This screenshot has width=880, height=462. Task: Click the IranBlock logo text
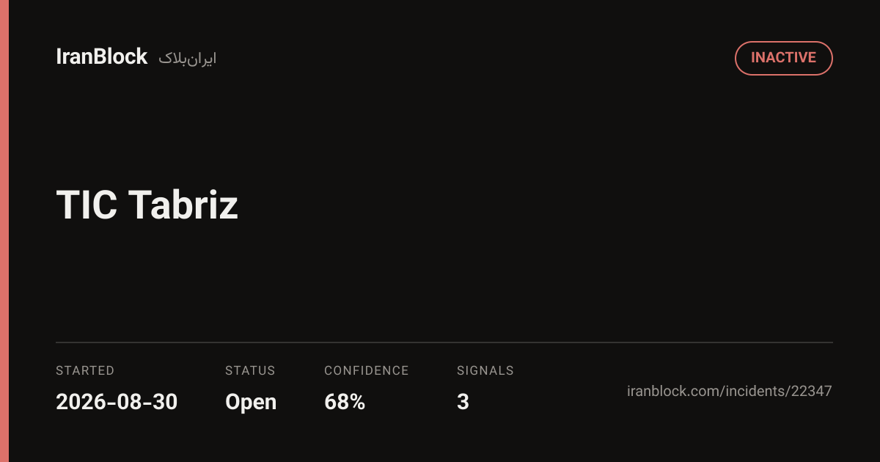(x=102, y=57)
